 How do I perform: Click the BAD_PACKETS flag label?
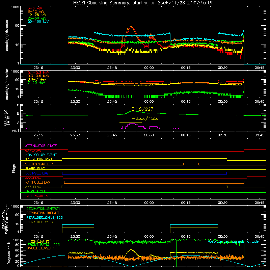37,196
